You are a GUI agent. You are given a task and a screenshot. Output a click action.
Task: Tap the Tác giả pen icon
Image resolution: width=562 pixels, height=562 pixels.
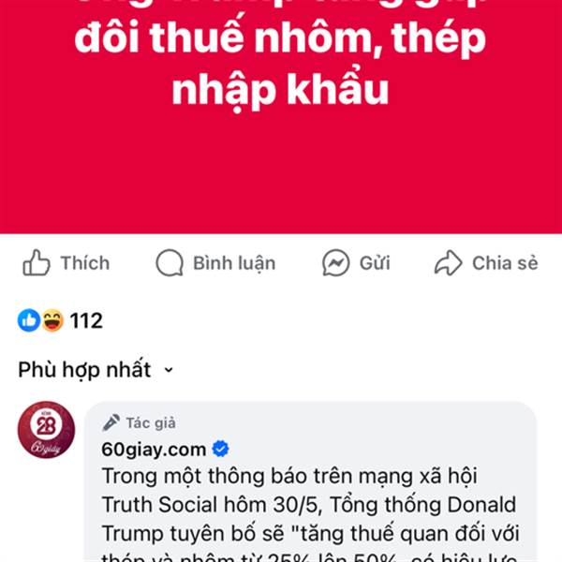111,422
